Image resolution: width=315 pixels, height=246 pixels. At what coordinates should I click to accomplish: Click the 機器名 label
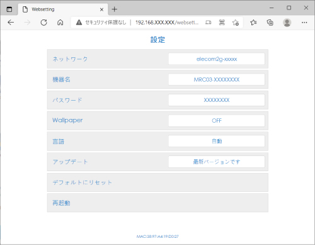(61, 79)
